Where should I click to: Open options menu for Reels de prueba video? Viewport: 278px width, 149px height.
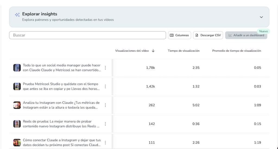point(105,124)
